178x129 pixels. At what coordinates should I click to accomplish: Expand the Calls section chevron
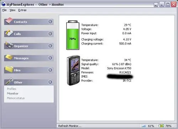pos(50,34)
